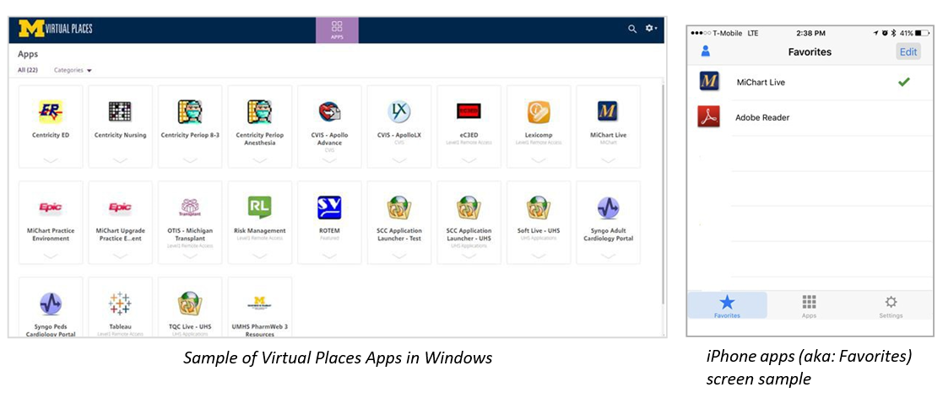This screenshot has height=398, width=943.
Task: Open the settings gear dropdown in header
Action: 651,29
